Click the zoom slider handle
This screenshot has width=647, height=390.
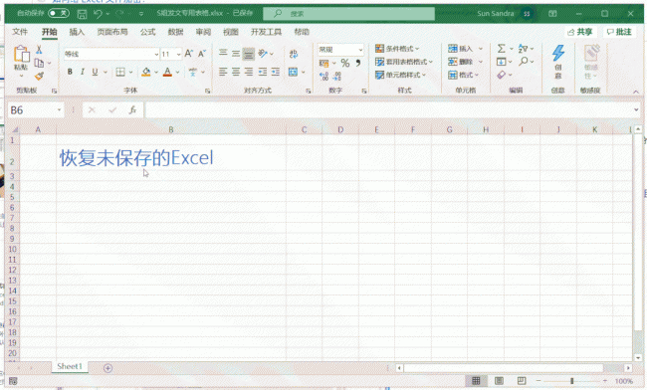point(572,381)
